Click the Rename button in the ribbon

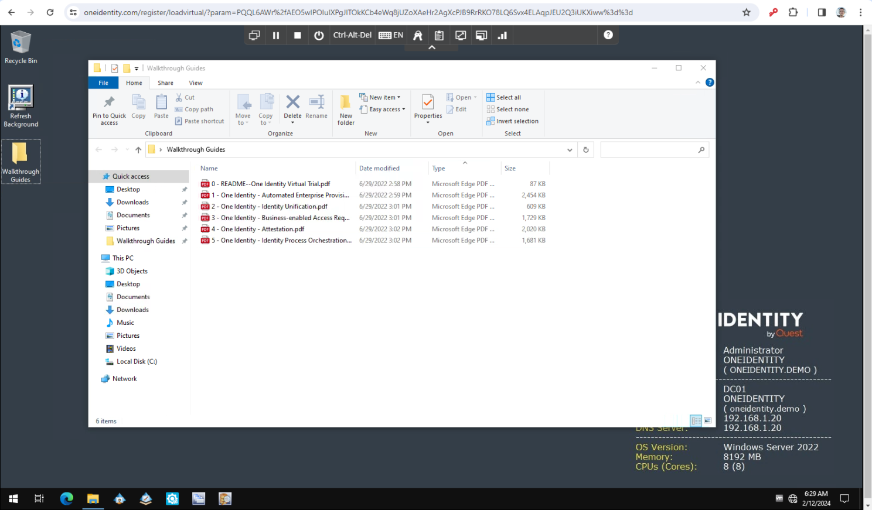point(316,107)
